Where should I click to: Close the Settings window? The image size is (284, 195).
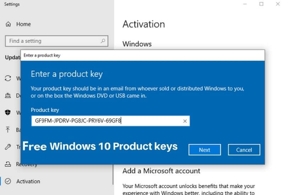277,4
